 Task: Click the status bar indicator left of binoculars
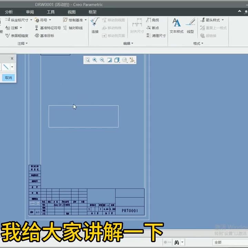[167, 242]
